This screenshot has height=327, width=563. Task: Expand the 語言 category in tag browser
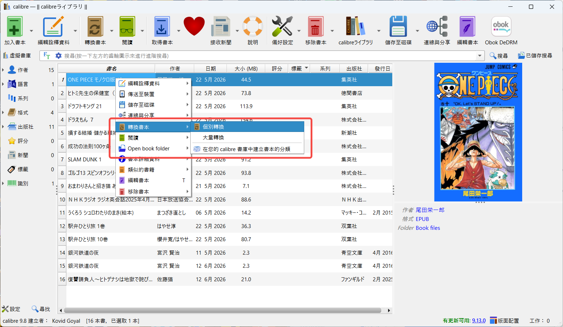(x=3, y=84)
